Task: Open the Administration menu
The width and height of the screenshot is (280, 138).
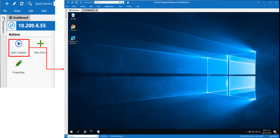Action: click(x=109, y=6)
